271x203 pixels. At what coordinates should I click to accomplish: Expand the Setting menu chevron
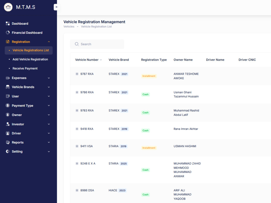coord(49,152)
